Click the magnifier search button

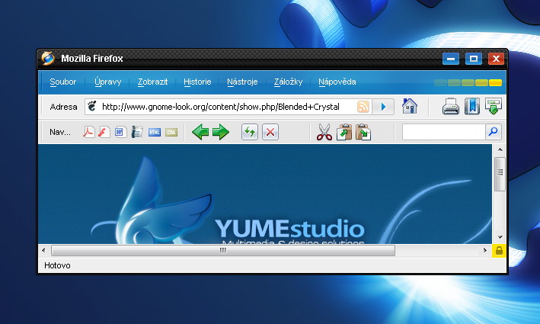pos(494,132)
